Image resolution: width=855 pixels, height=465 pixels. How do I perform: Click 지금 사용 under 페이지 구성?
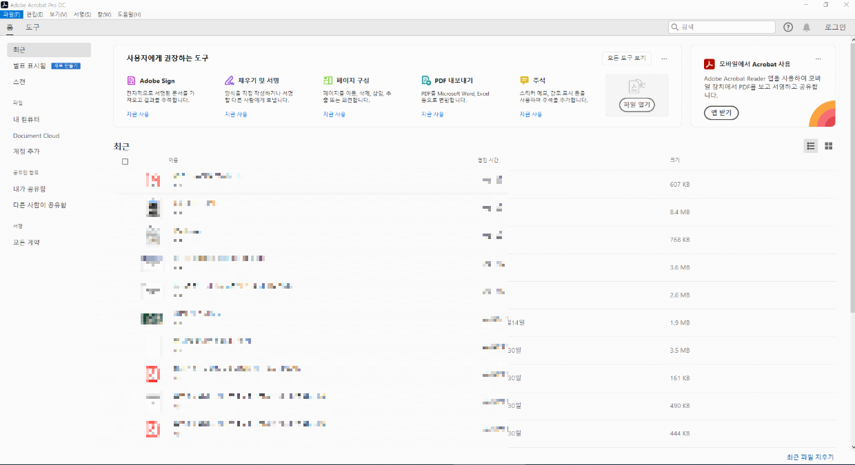(x=334, y=114)
